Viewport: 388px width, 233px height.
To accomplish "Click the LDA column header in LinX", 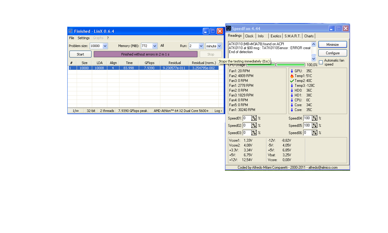I will pos(99,63).
